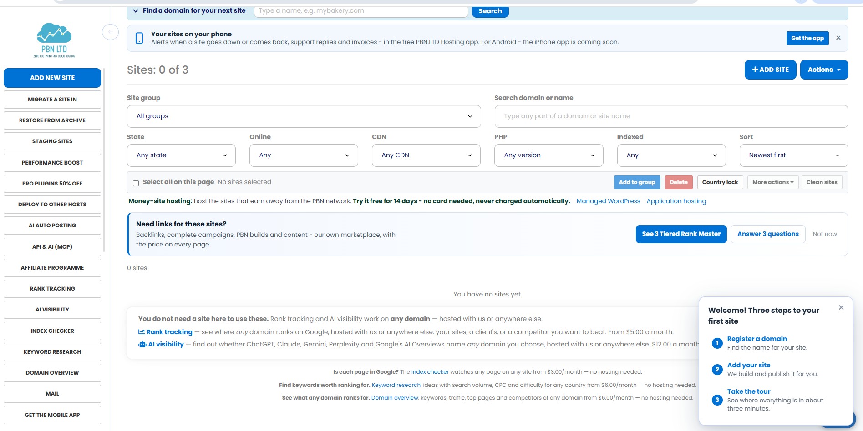Viewport: 863px width, 431px height.
Task: Dismiss the phone app banner
Action: (x=838, y=38)
